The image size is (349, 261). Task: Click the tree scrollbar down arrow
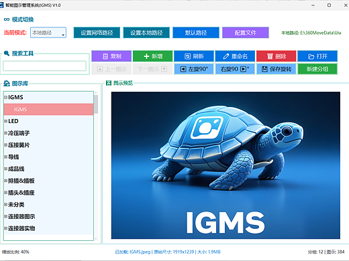pyautogui.click(x=96, y=238)
